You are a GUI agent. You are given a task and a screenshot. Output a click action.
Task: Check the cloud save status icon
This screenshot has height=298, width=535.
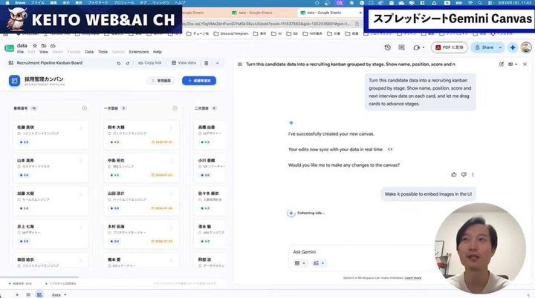pyautogui.click(x=53, y=46)
